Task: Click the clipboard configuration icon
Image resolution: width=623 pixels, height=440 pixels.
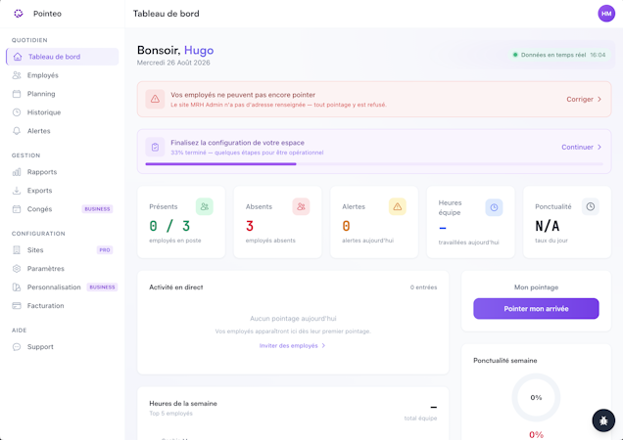Action: (x=155, y=148)
